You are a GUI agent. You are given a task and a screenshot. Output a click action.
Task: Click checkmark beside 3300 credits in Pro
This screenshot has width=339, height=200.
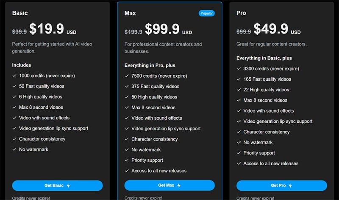pyautogui.click(x=238, y=68)
